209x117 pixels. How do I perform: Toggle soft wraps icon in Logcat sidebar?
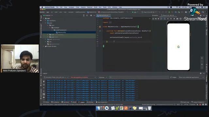(x=44, y=94)
